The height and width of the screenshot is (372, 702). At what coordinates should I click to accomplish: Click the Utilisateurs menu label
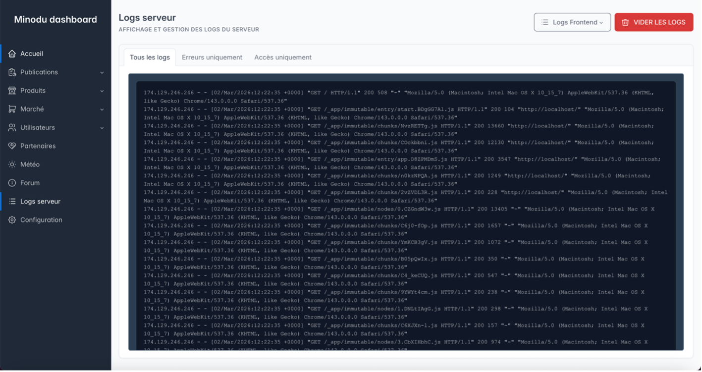(38, 128)
